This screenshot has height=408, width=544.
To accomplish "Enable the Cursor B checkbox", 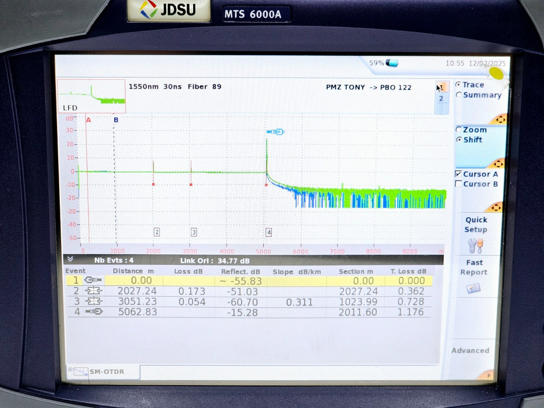I will (x=458, y=184).
